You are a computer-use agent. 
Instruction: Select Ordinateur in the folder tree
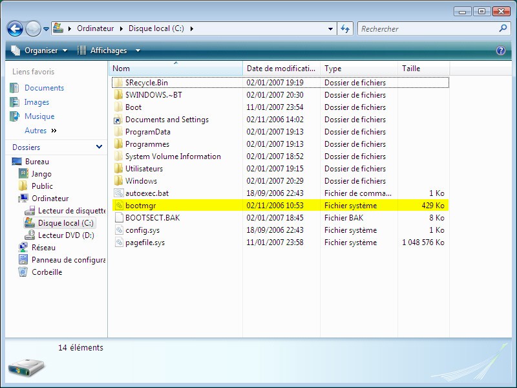(50, 199)
